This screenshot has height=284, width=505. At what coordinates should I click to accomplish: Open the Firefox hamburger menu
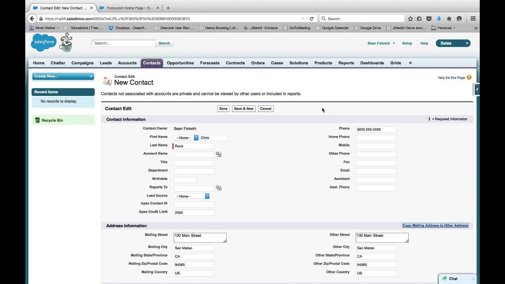click(473, 19)
